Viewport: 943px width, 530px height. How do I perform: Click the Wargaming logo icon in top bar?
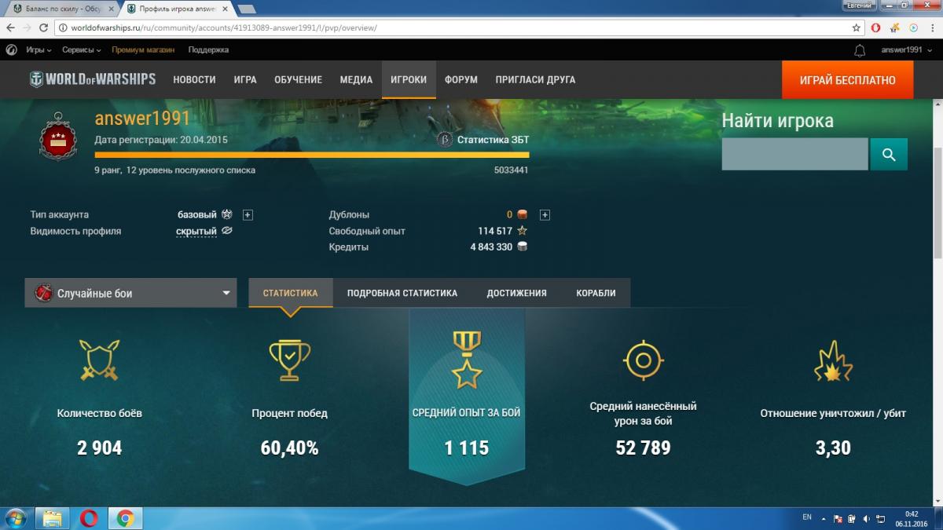[x=11, y=49]
